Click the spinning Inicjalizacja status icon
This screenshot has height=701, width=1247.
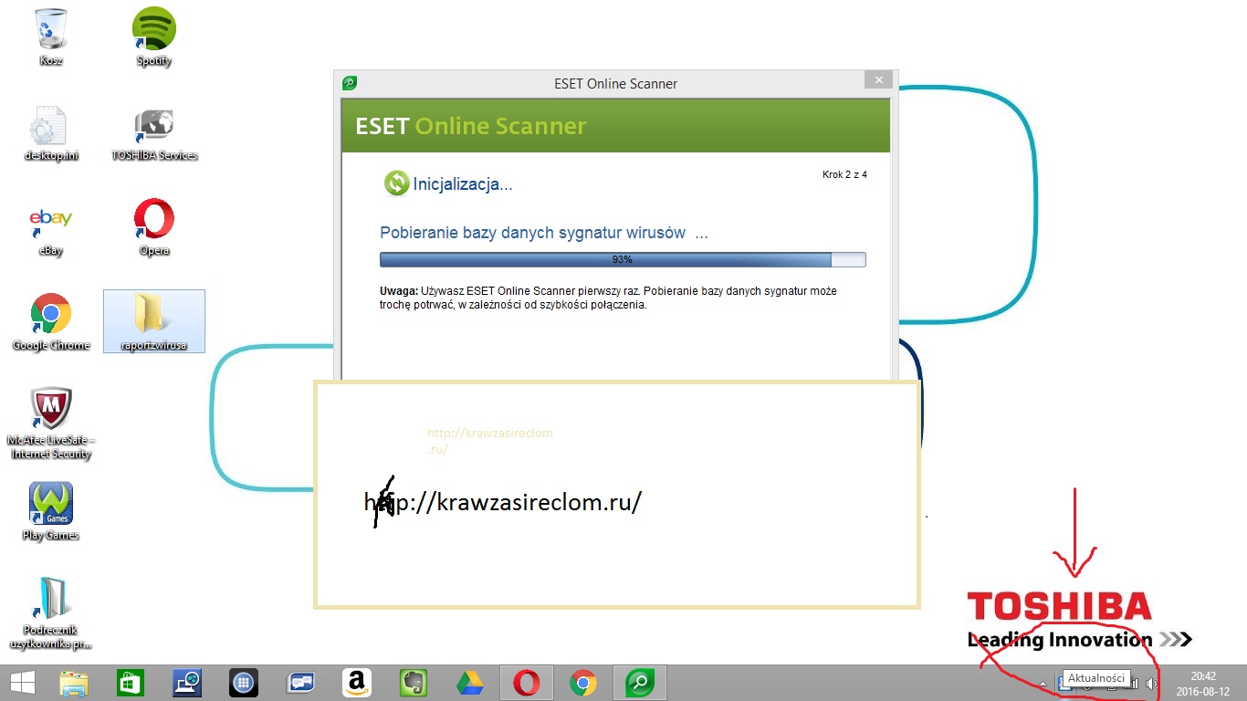pyautogui.click(x=396, y=183)
